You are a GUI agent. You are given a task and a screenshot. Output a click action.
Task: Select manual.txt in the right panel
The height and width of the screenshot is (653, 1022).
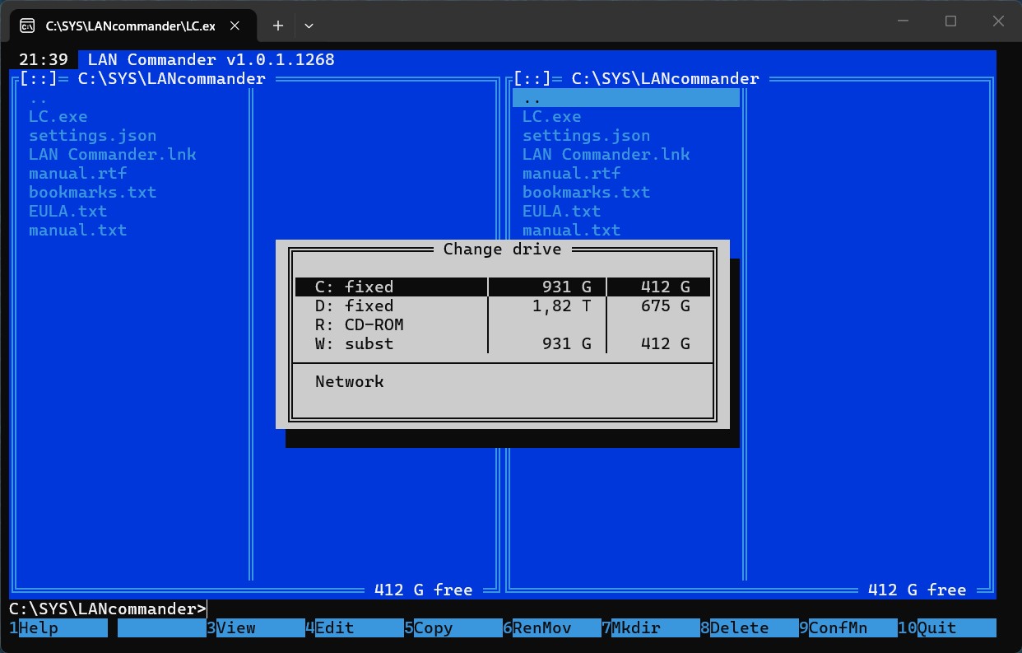(572, 231)
